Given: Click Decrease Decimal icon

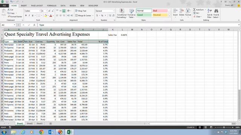Looking at the screenshot, I should 113,15.
